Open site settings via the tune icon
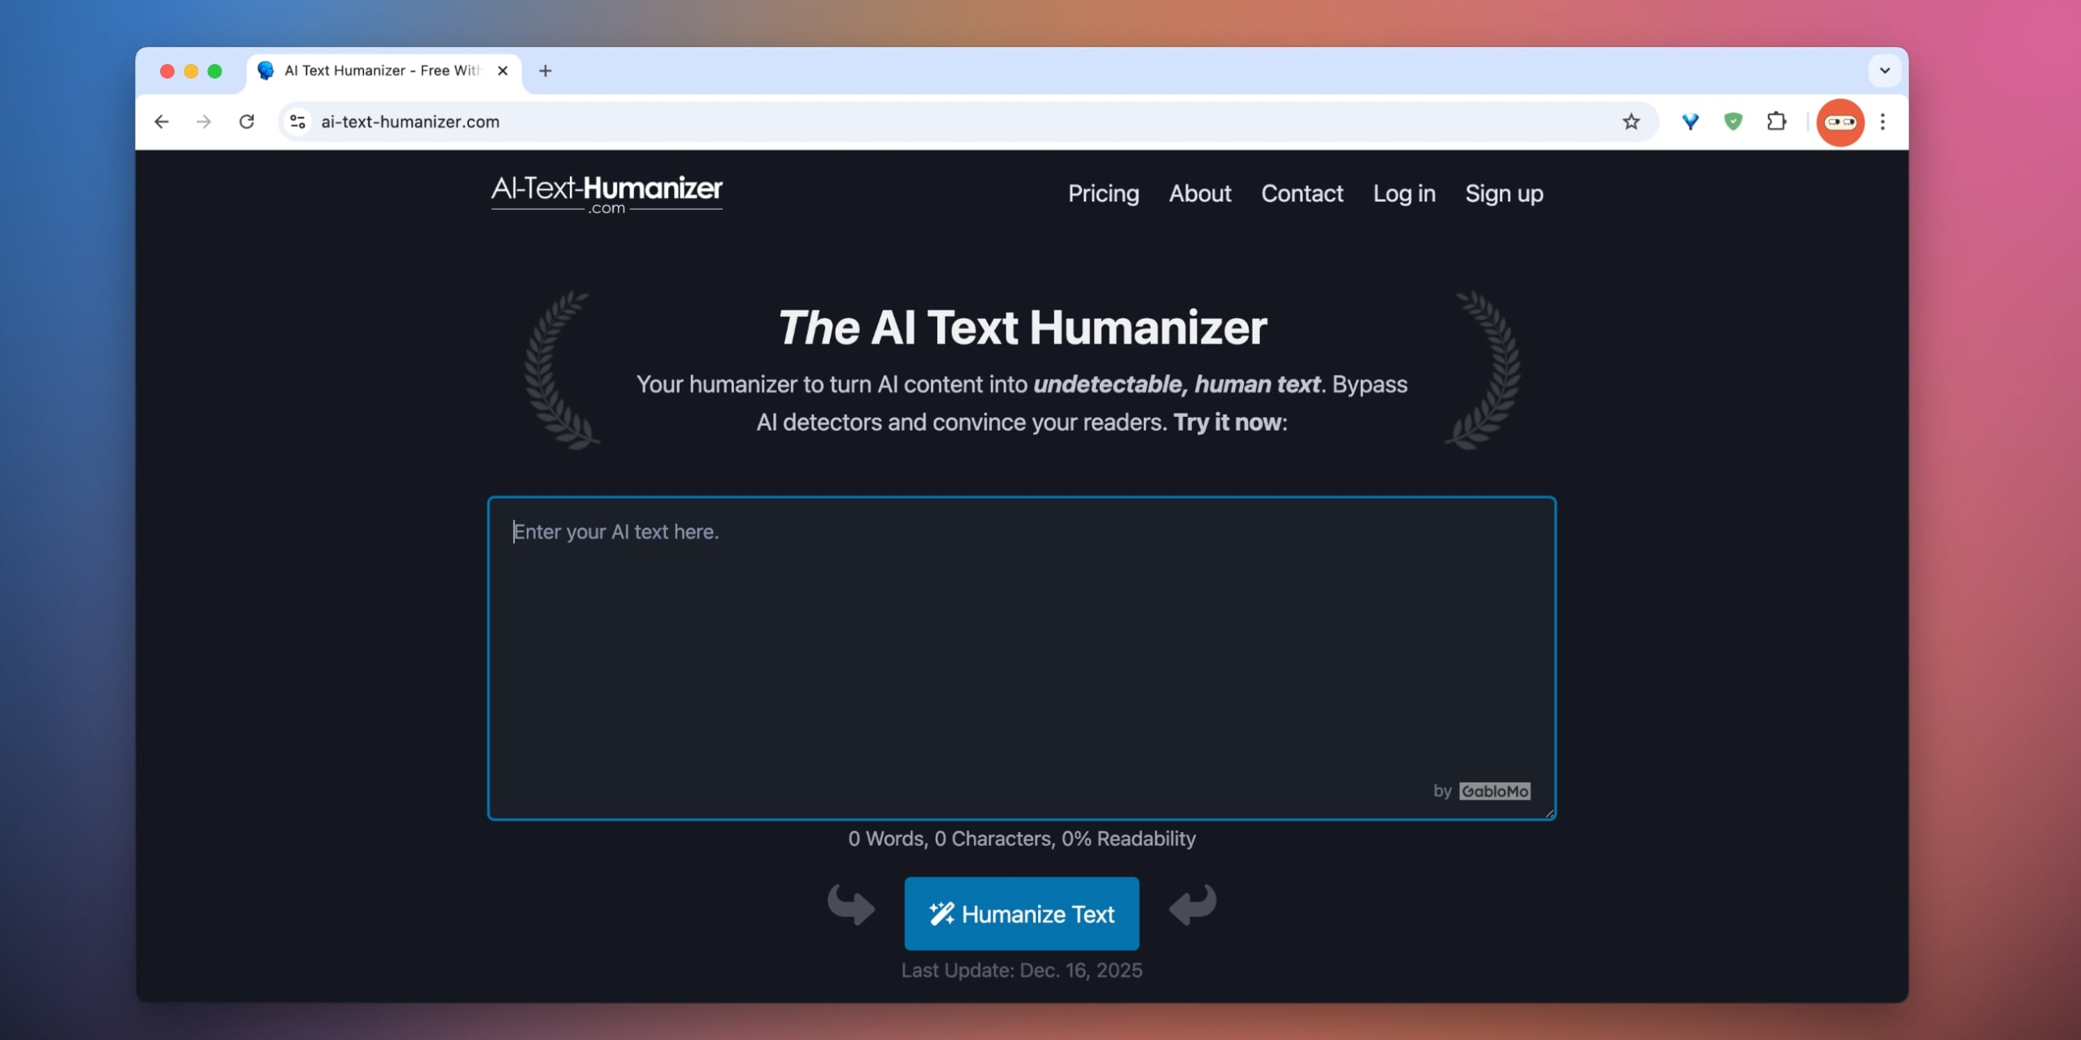The height and width of the screenshot is (1040, 2081). pos(297,121)
